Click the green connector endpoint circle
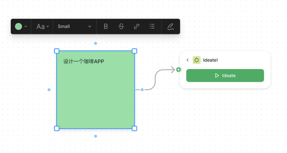The width and height of the screenshot is (287, 153). click(178, 69)
